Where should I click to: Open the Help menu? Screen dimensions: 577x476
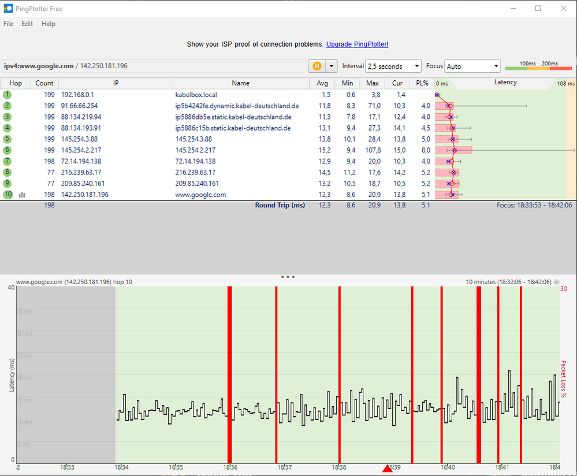click(x=48, y=24)
